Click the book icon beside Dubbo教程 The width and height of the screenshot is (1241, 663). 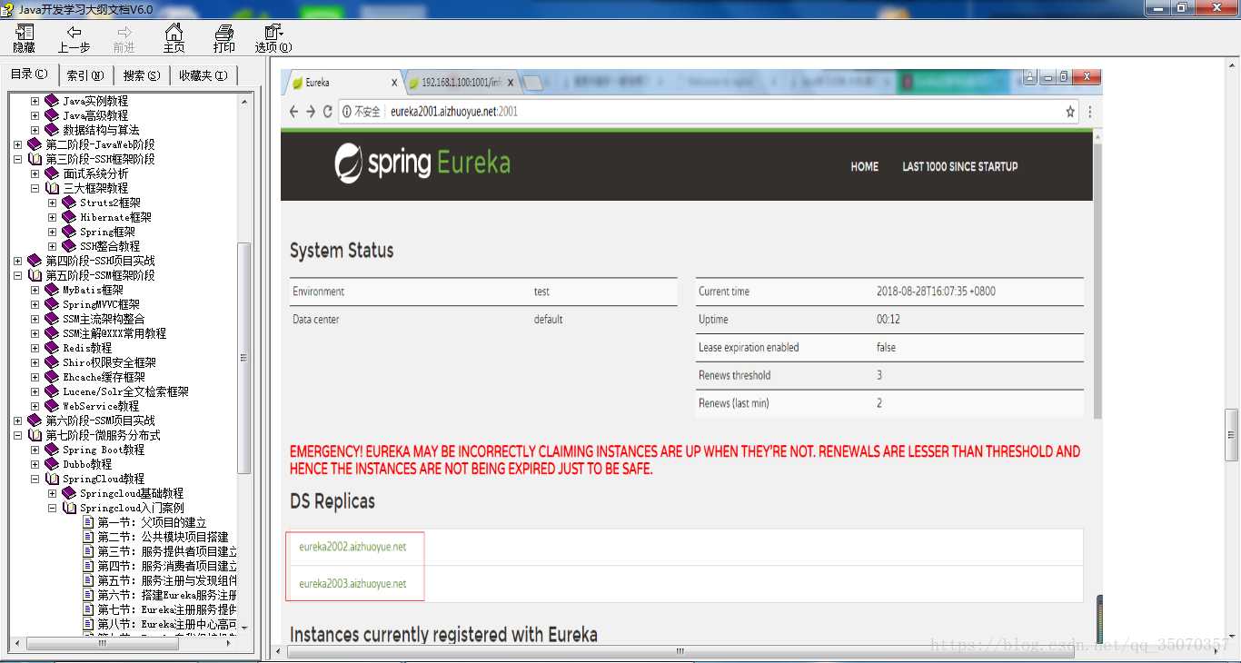click(x=52, y=464)
